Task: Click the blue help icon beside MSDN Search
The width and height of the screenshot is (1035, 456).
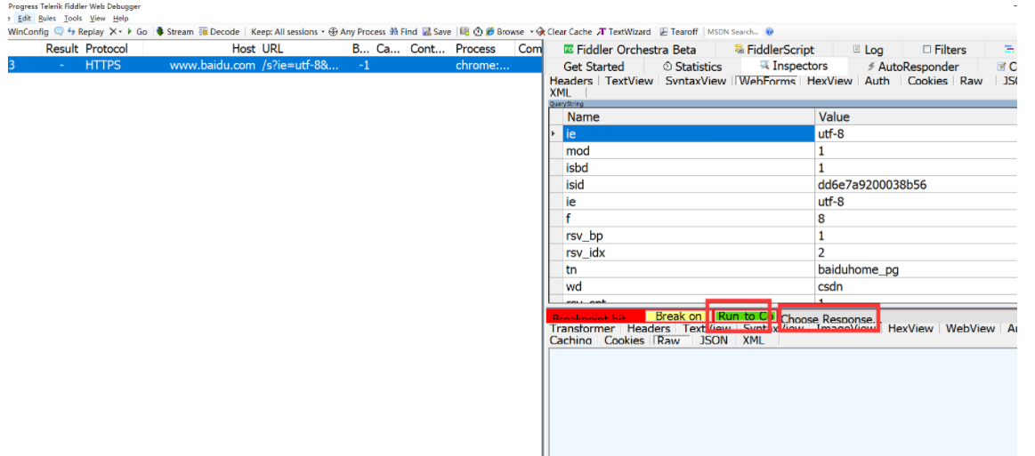Action: (x=770, y=32)
